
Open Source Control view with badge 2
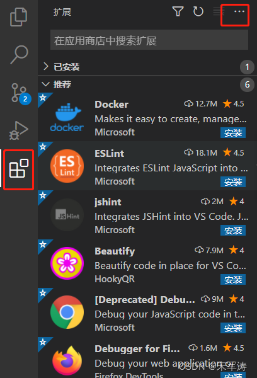pos(20,93)
